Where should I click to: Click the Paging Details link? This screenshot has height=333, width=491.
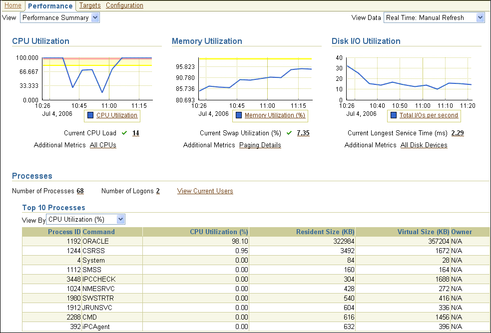[x=260, y=145]
